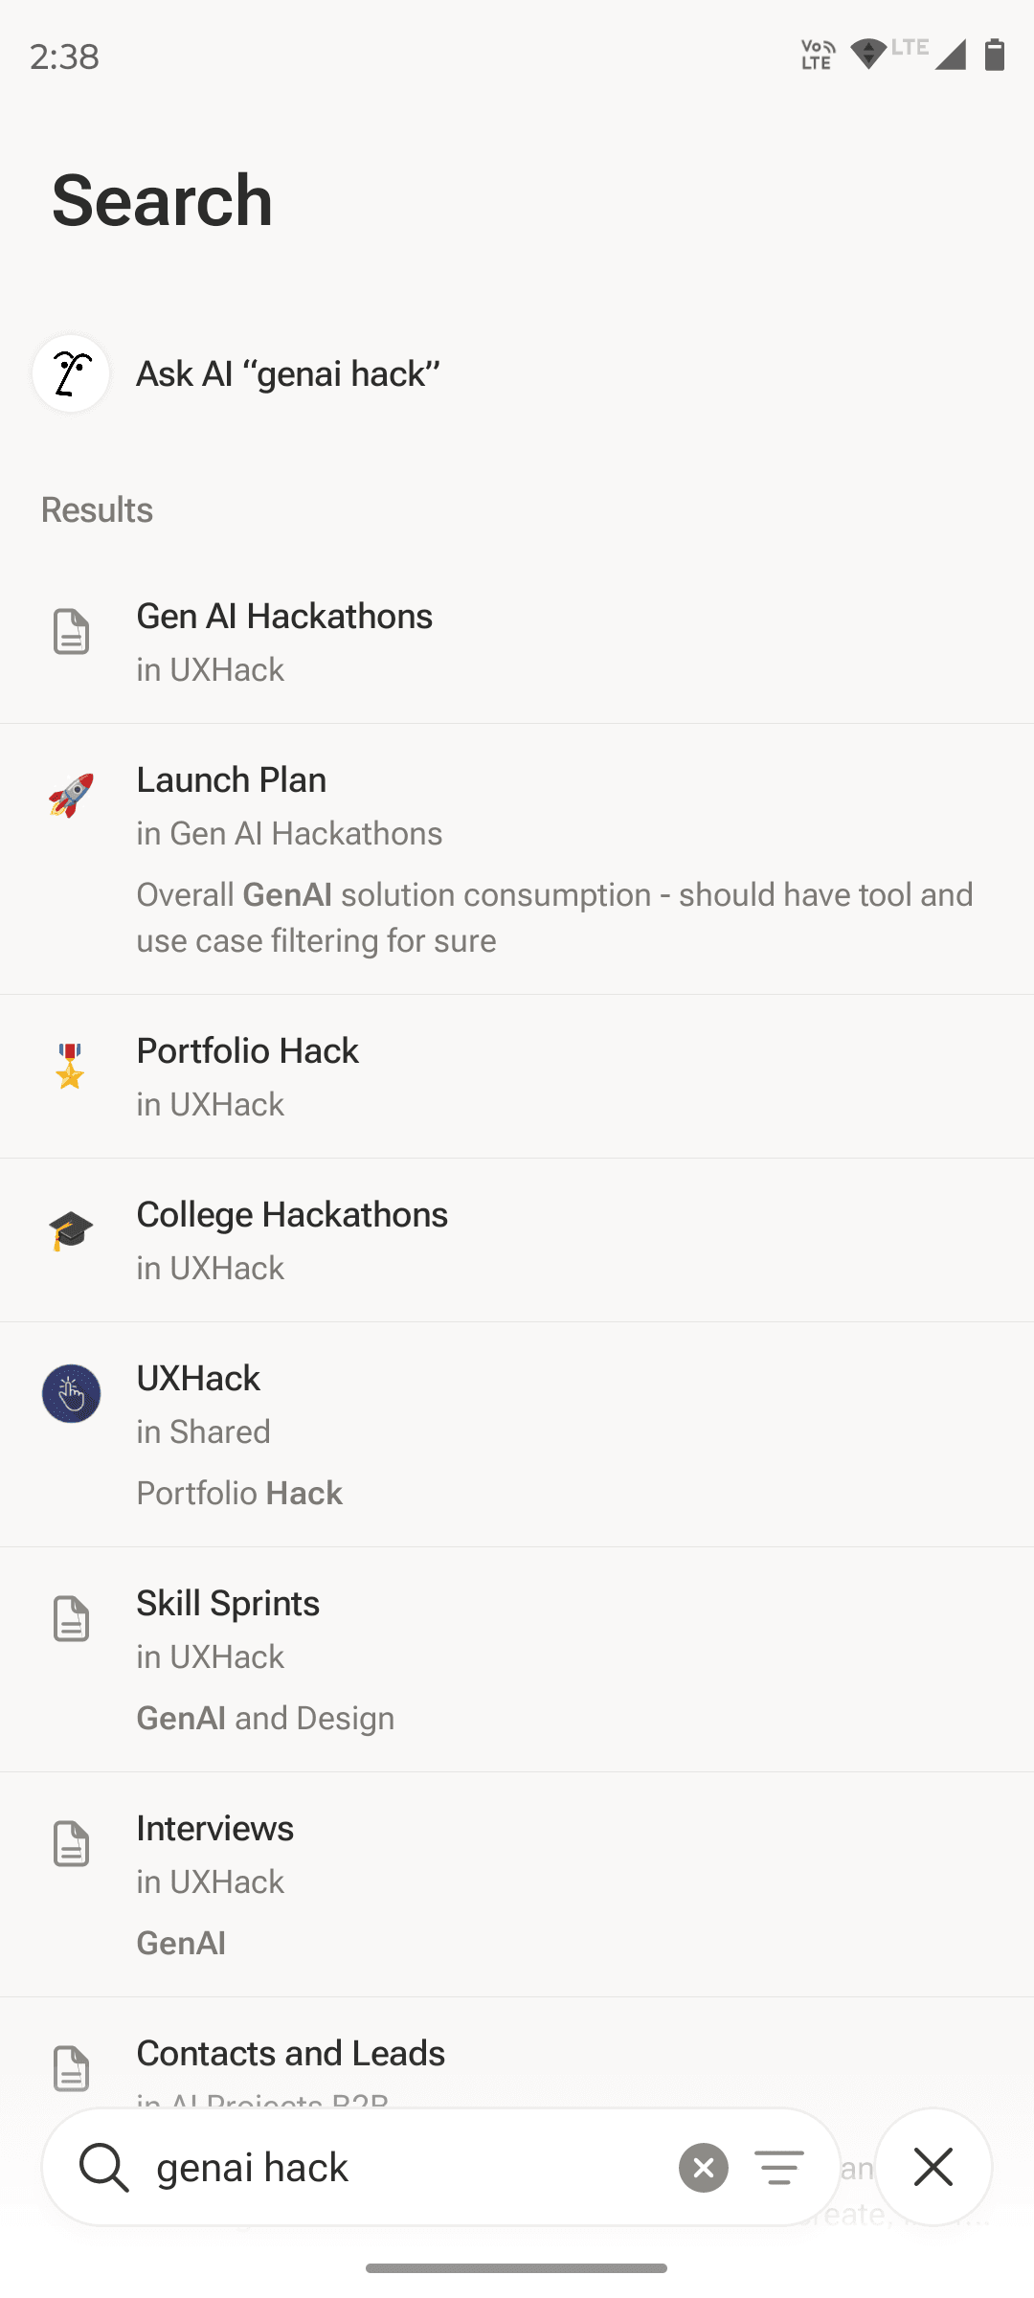Open the search filter options icon
Screen dimensions: 1034x2298
[x=779, y=2167]
